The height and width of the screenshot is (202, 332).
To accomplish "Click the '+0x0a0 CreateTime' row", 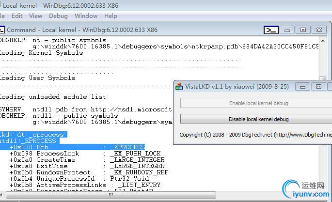I will point(87,160).
